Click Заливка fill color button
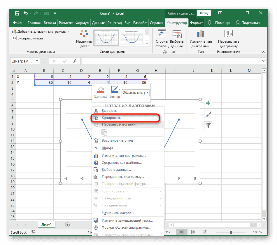277x245 pixels. (100, 92)
